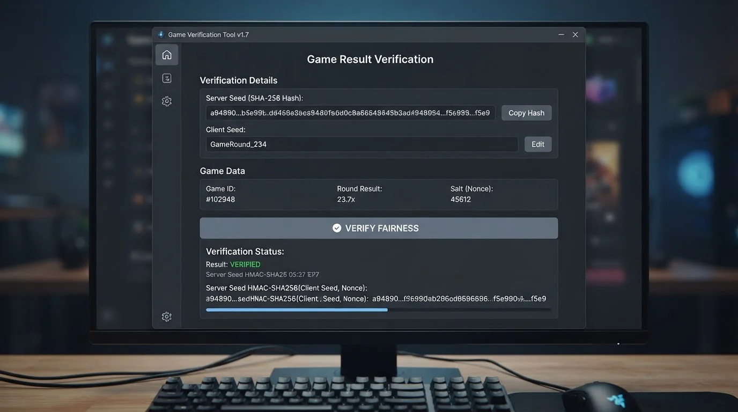Focus the Client Seed field containing GameRound_234
Viewport: 738px width, 412px height.
coord(362,144)
